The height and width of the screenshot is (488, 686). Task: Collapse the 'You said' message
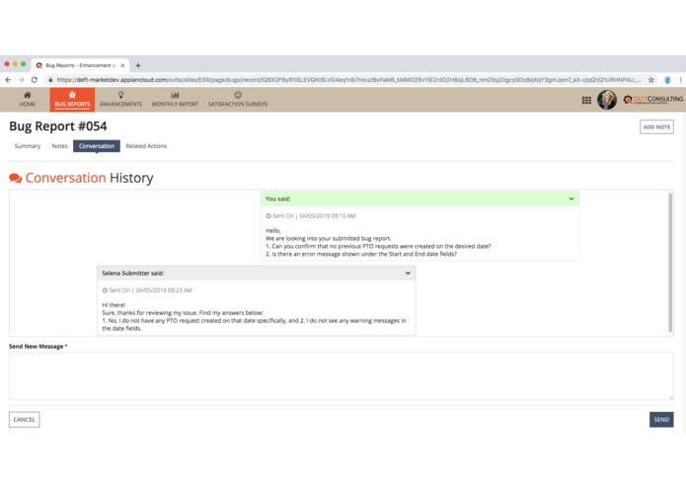(x=572, y=199)
